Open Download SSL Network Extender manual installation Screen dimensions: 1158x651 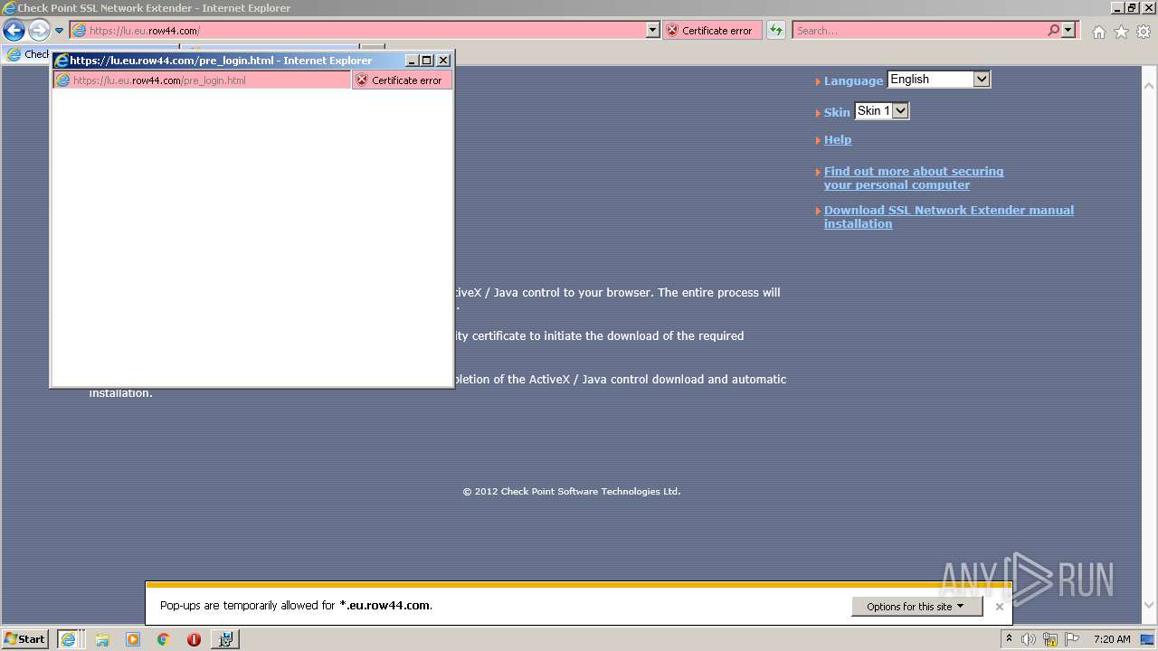tap(949, 217)
